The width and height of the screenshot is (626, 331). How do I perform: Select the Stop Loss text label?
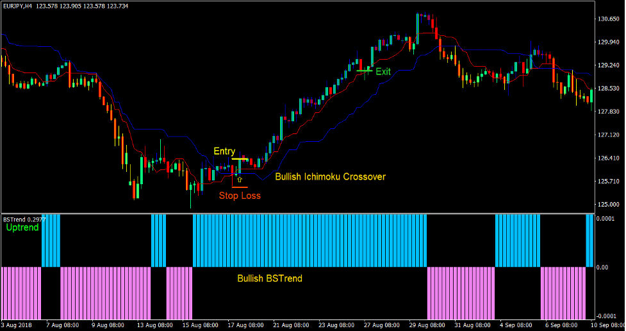point(240,196)
